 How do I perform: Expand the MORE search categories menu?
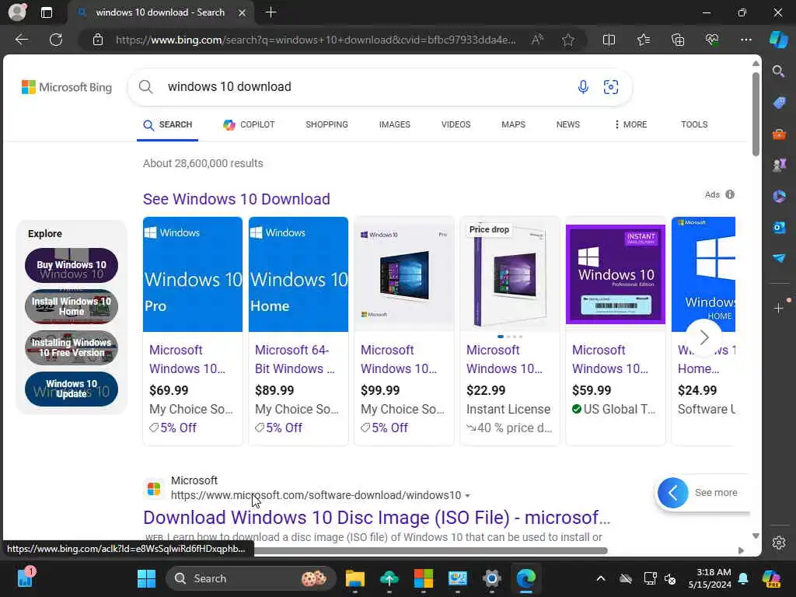coord(630,124)
